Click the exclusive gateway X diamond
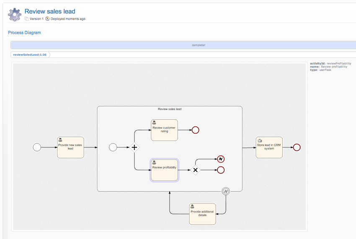Image resolution: width=356 pixels, height=239 pixels. point(195,170)
